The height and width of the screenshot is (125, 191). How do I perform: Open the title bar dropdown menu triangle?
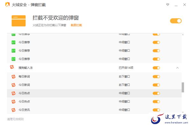coord(168,5)
